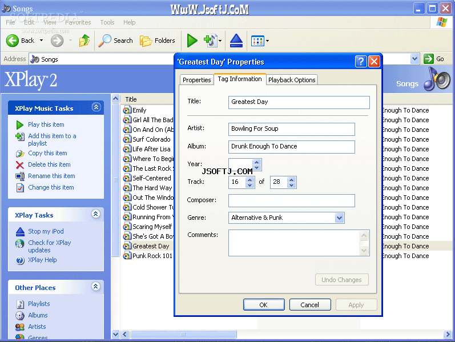The height and width of the screenshot is (342, 455).
Task: Click the Stop my iPod eject icon
Action: coord(20,232)
